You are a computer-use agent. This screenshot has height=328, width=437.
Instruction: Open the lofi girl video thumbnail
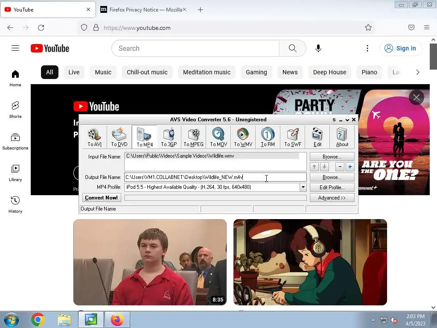coord(310,262)
